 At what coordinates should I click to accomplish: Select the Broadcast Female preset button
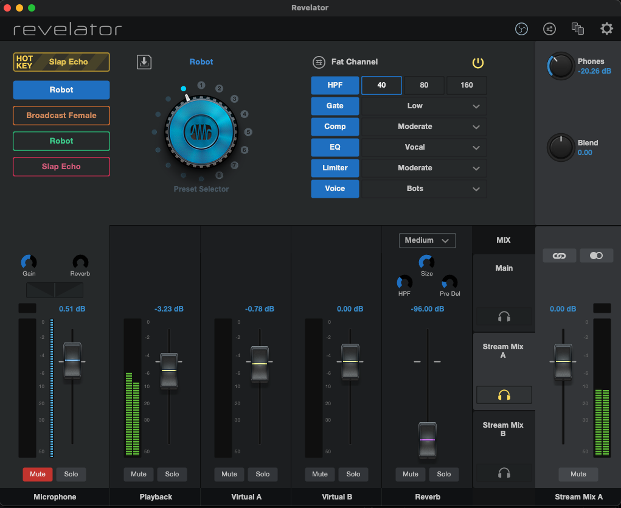coord(61,116)
